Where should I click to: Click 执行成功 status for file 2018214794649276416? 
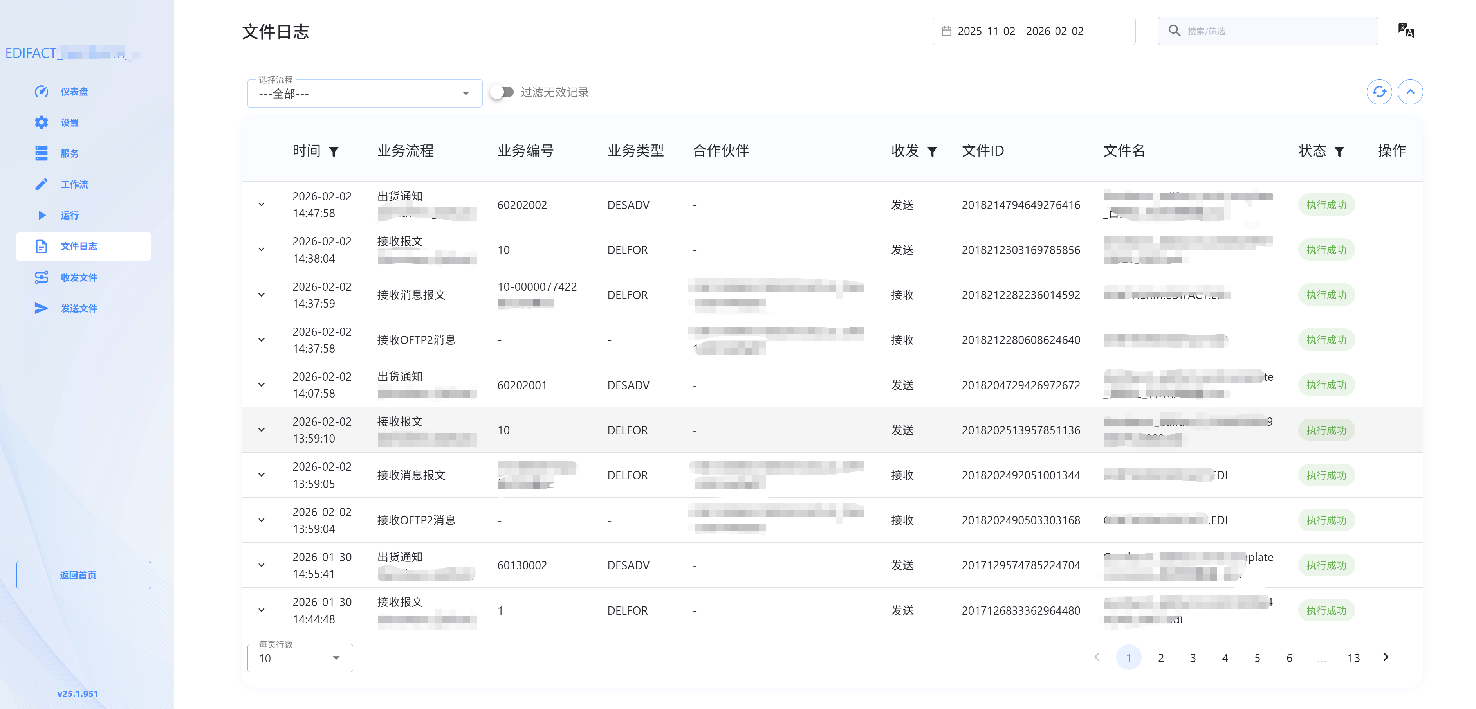pos(1326,205)
